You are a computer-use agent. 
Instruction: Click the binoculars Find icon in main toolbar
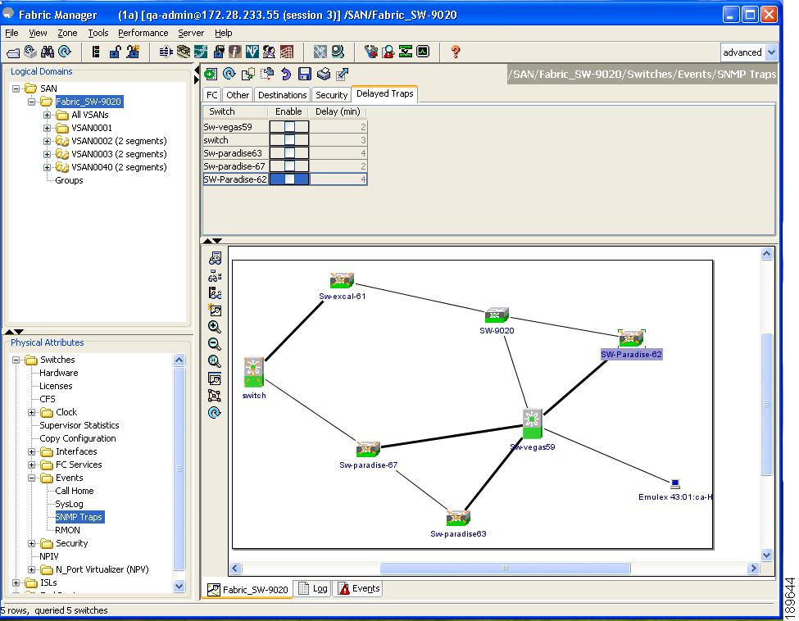point(48,52)
